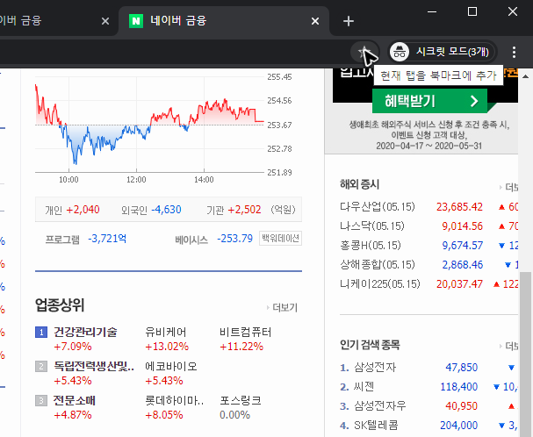
Task: Click the up arrow of the page scrollbar
Action: 525,76
